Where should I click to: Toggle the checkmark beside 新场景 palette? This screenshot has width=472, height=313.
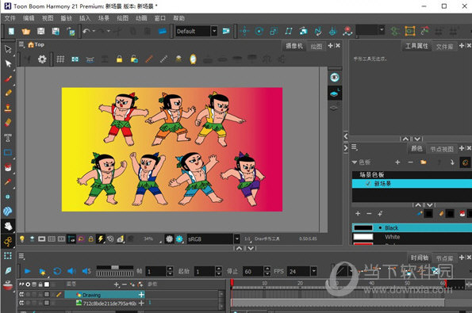pyautogui.click(x=368, y=184)
